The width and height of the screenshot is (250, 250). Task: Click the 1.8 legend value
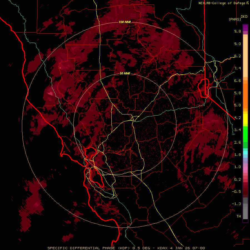click(237, 155)
